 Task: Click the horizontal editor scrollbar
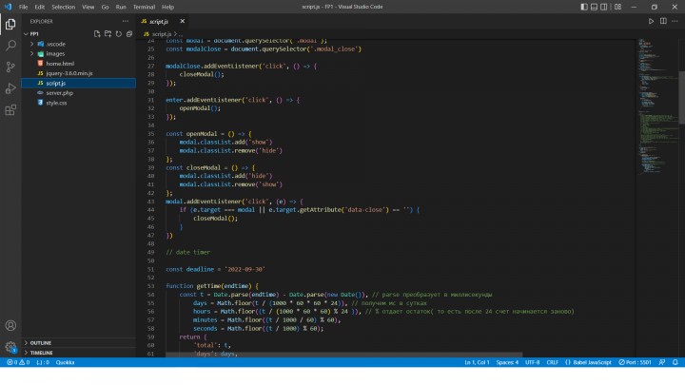[343, 355]
